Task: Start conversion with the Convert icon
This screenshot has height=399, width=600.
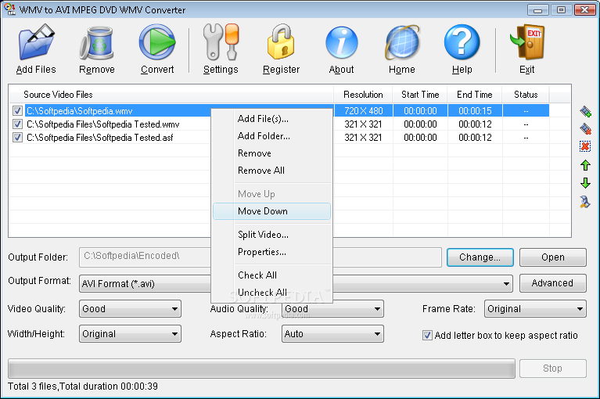Action: pos(157,42)
